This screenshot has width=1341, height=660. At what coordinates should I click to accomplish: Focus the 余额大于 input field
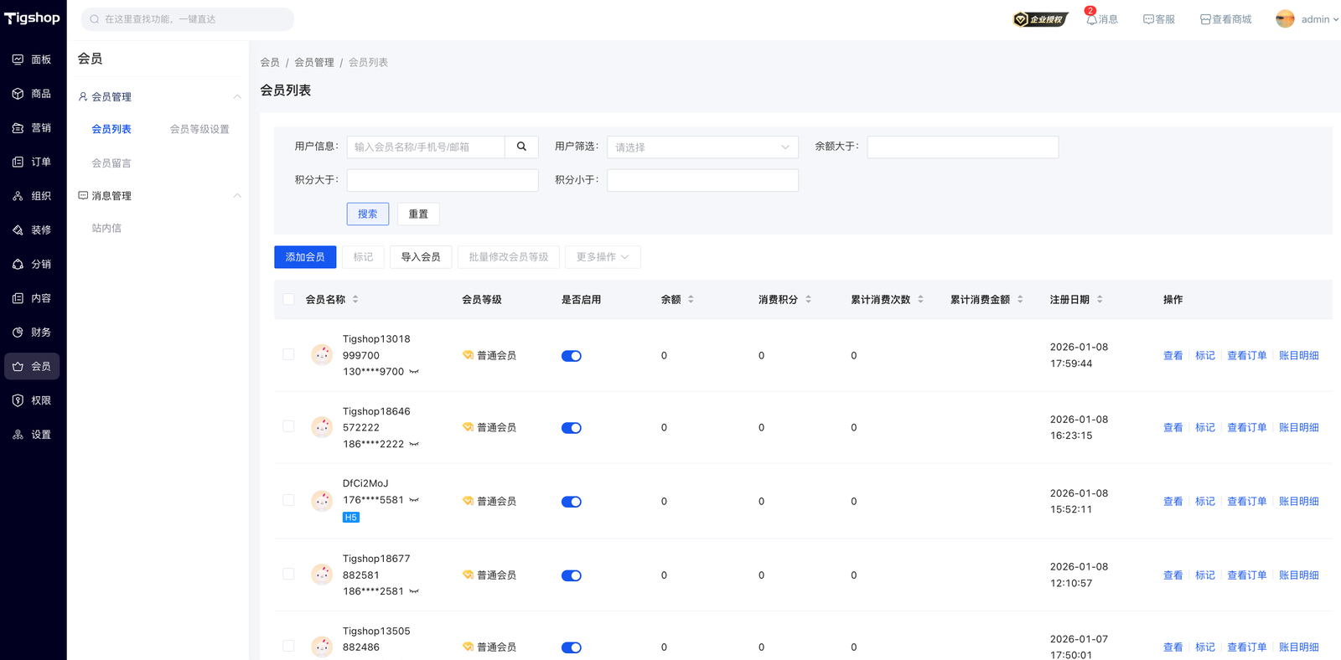[962, 147]
